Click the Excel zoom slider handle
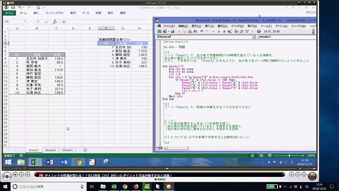The image size is (339, 191). tap(289, 155)
